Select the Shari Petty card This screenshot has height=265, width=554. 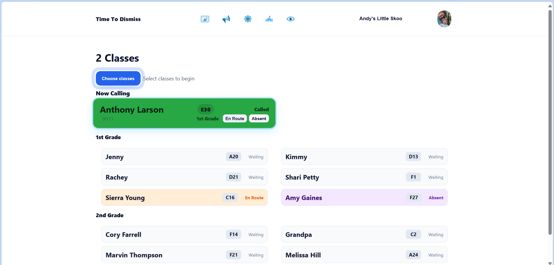click(x=364, y=177)
